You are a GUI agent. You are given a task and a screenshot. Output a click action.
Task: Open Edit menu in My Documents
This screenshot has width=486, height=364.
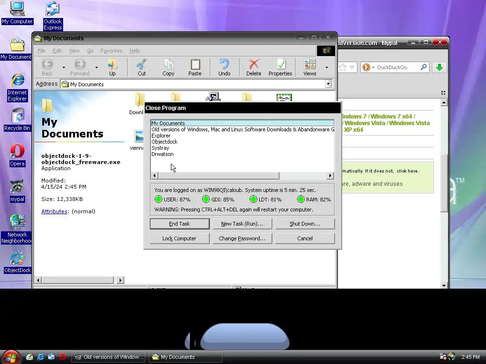(x=57, y=51)
